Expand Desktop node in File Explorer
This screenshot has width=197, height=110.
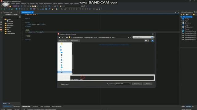click(x=181, y=19)
